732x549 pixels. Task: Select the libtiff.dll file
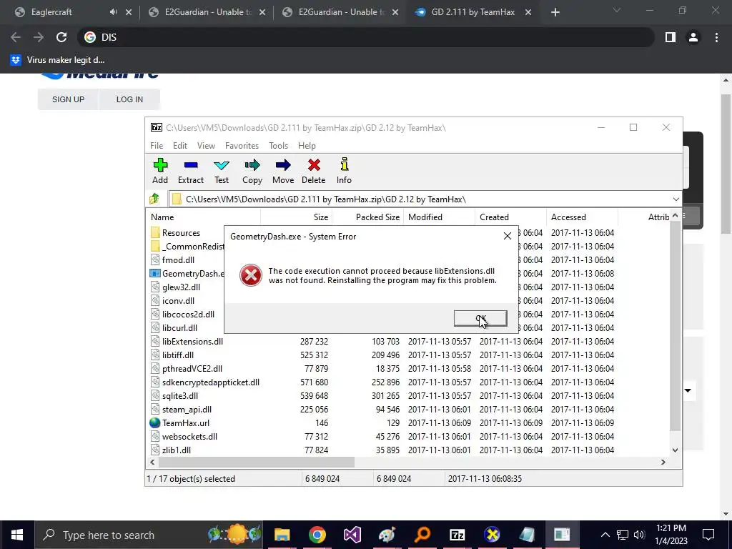177,355
